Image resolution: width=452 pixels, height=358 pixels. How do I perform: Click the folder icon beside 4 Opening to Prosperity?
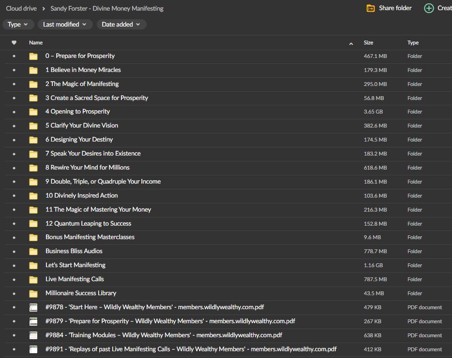click(33, 112)
